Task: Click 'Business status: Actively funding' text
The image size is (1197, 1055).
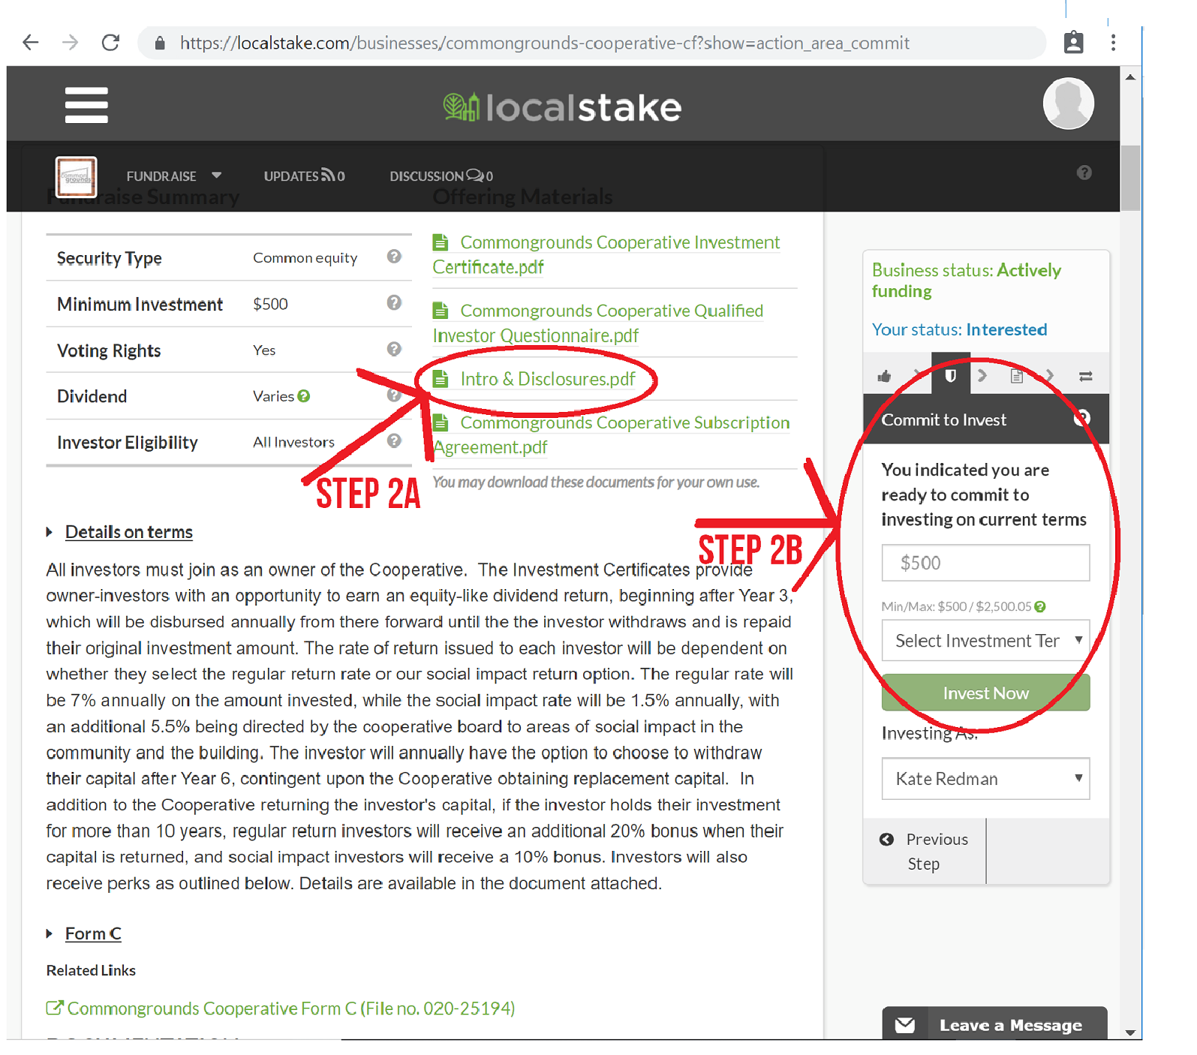Action: 967,281
